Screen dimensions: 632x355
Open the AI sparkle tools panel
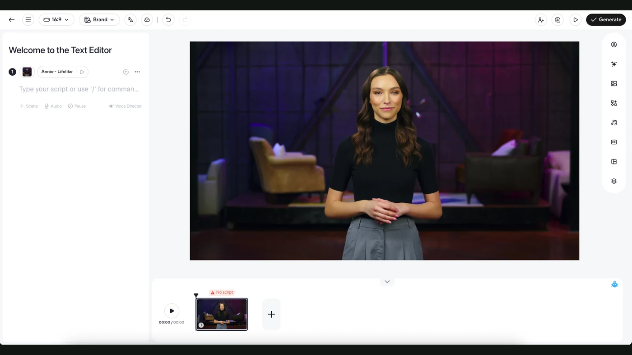point(614,64)
